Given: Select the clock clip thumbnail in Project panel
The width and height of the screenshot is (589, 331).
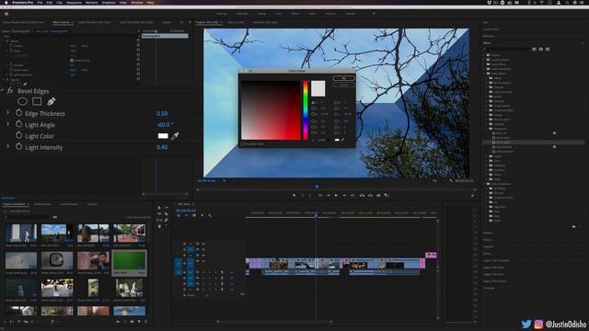Looking at the screenshot, I should (x=57, y=261).
